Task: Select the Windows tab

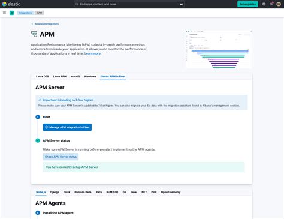Action: 90,76
